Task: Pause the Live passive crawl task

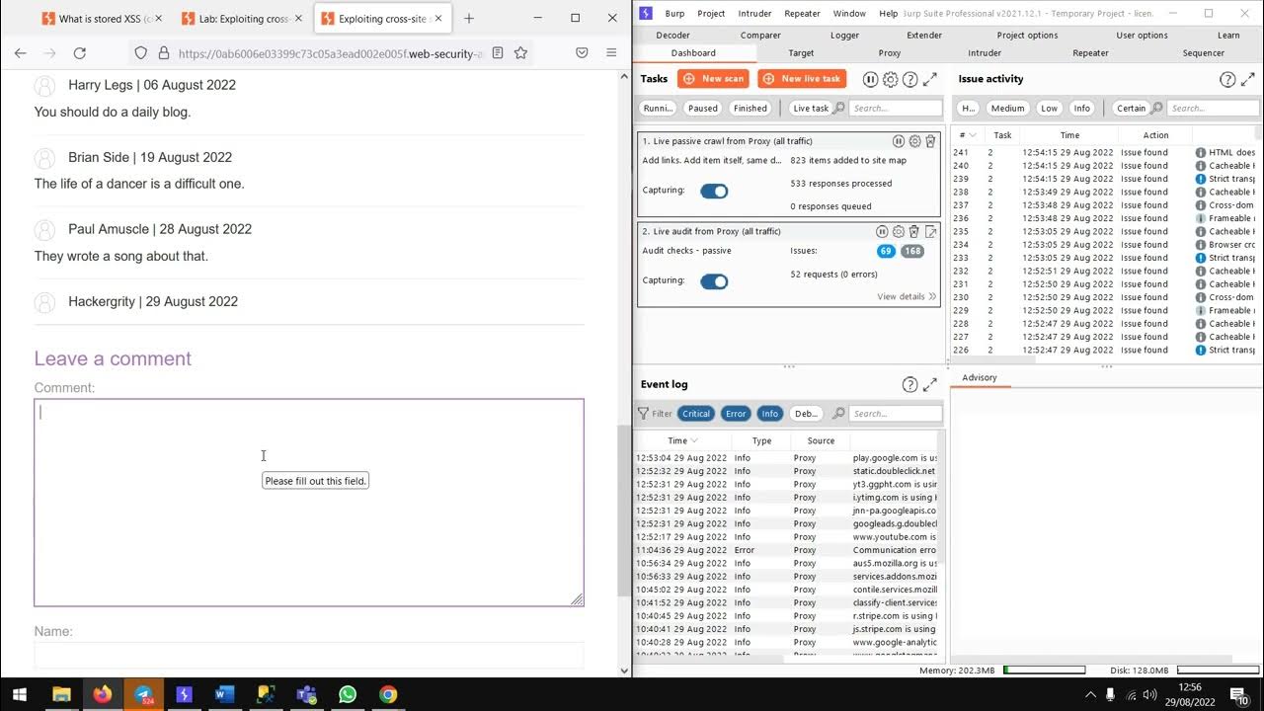Action: tap(899, 141)
